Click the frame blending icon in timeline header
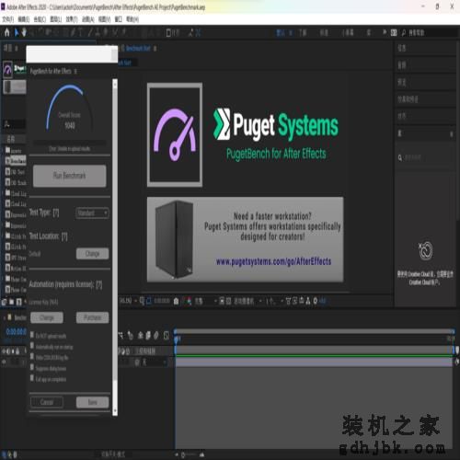 (148, 336)
